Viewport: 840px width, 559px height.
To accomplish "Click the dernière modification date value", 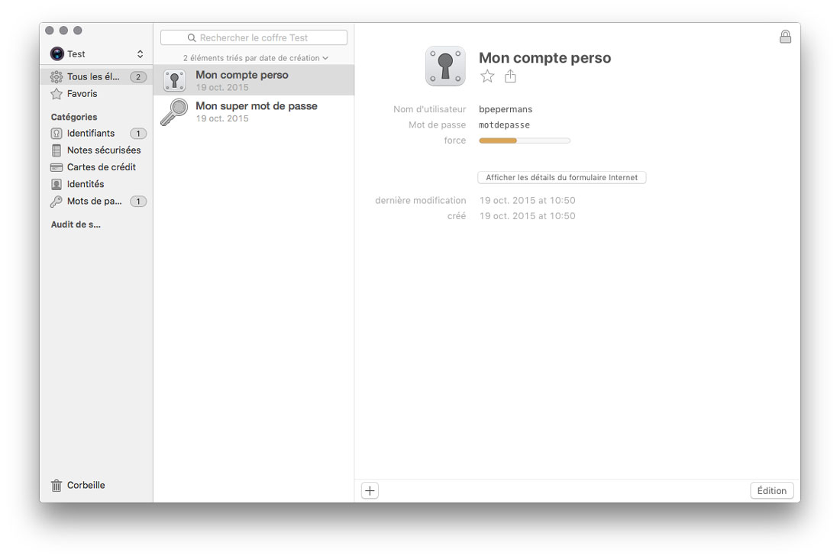I will point(527,200).
